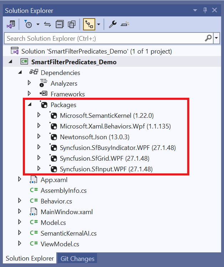Click the Pending Changes Filter clock icon
Viewport: 224px width, 267px height.
(x=28, y=24)
